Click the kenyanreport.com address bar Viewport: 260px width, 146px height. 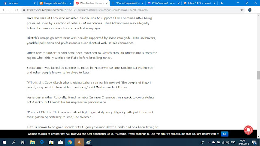tap(131, 10)
